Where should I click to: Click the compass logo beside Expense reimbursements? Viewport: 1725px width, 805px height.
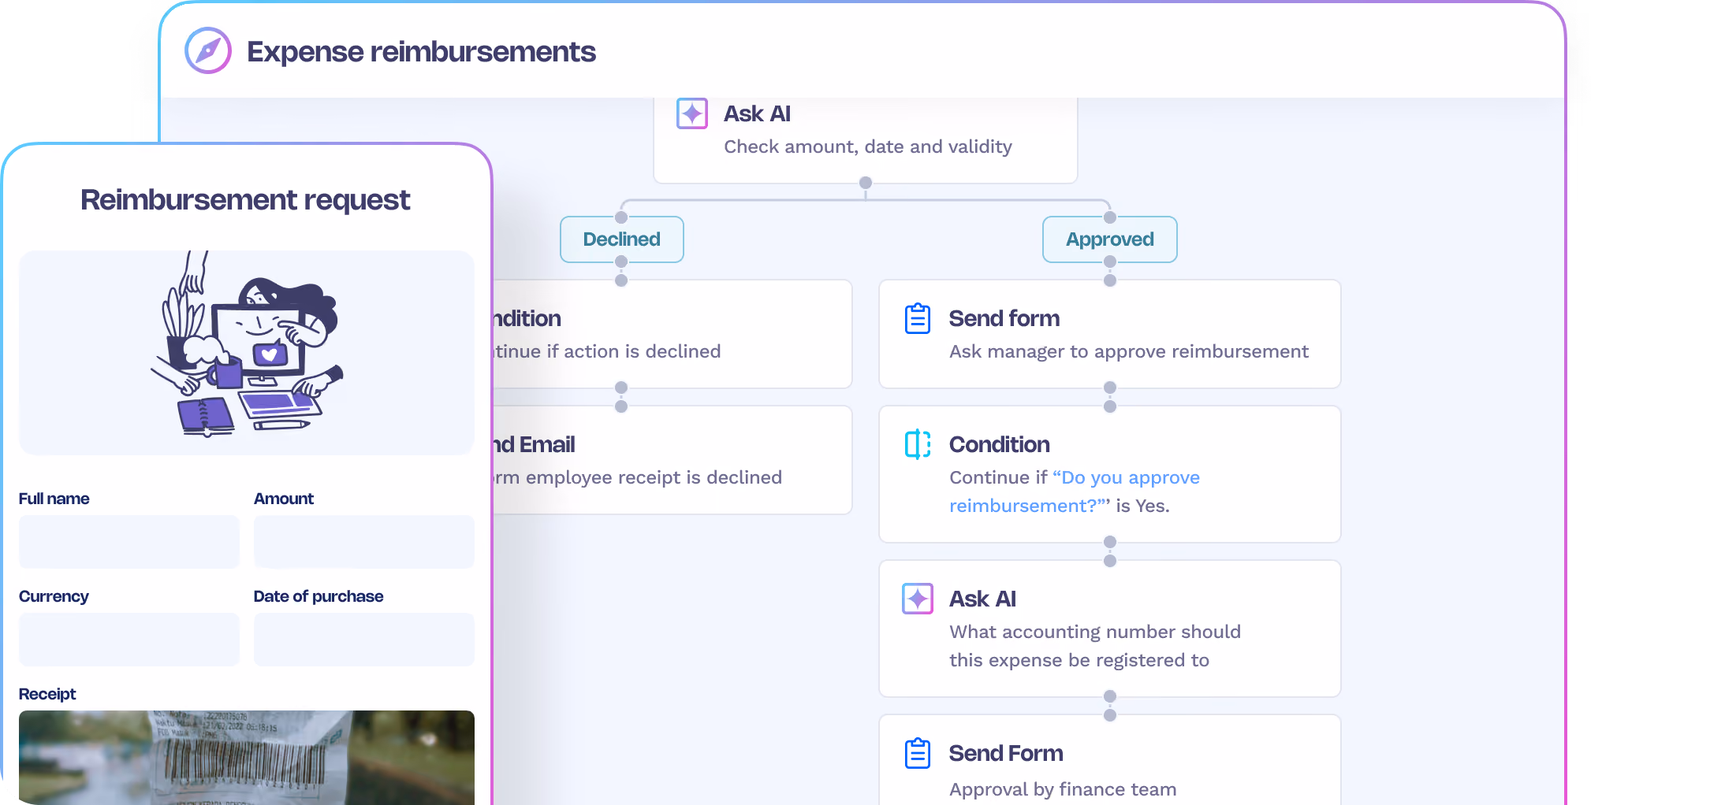(208, 50)
